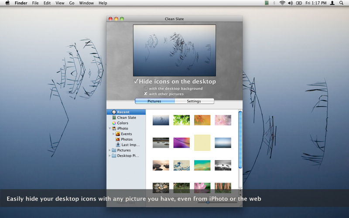Open the volume control icon

click(x=290, y=3)
